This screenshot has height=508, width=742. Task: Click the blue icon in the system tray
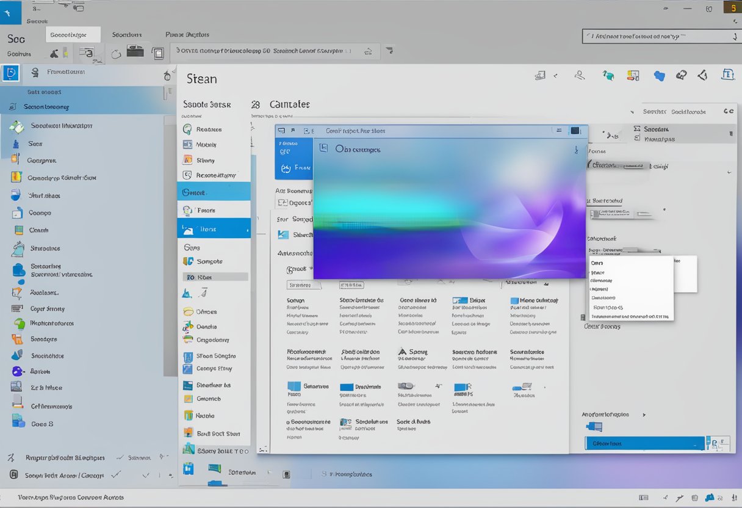[x=709, y=498]
